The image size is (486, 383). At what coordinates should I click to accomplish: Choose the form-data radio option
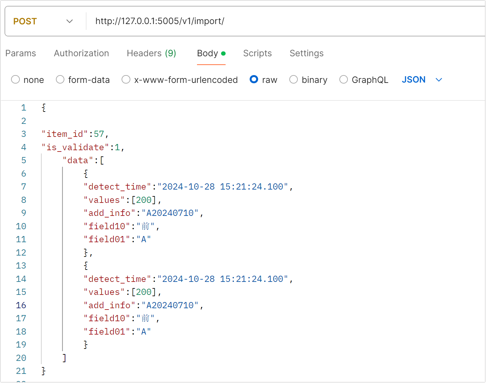tap(60, 80)
